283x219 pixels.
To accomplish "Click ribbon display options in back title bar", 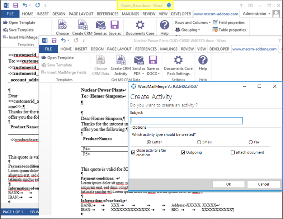I will click(250, 5).
